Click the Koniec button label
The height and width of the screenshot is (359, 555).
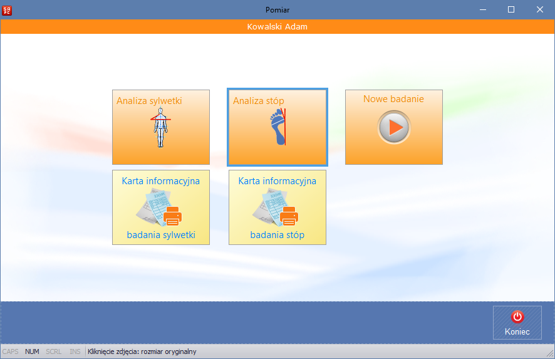(x=517, y=331)
